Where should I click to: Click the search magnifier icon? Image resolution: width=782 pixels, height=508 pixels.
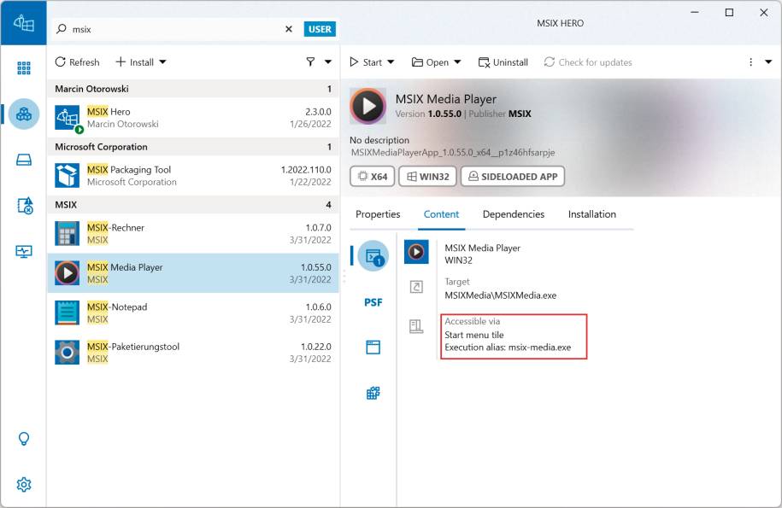tap(62, 29)
